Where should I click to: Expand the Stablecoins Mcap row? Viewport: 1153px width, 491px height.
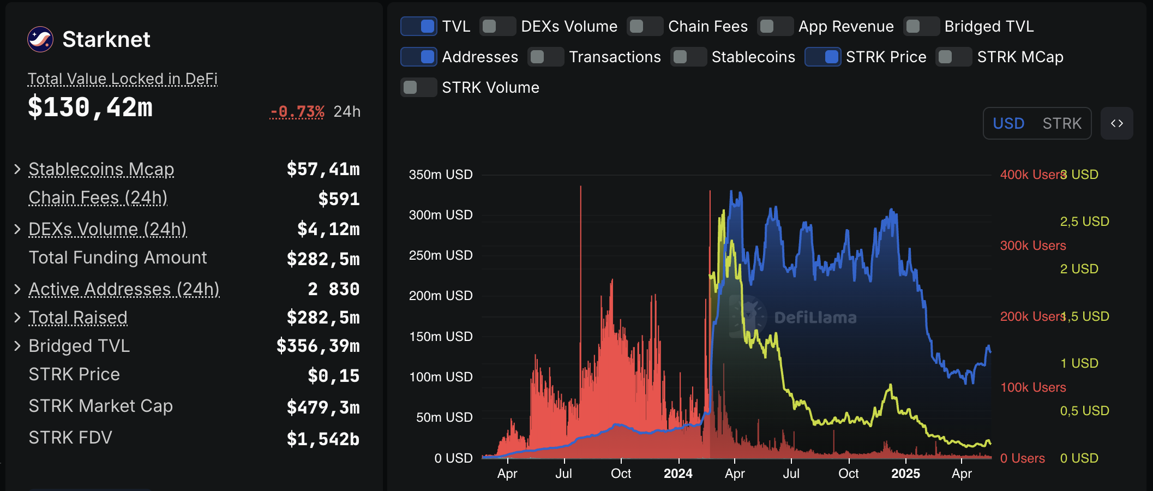click(17, 169)
